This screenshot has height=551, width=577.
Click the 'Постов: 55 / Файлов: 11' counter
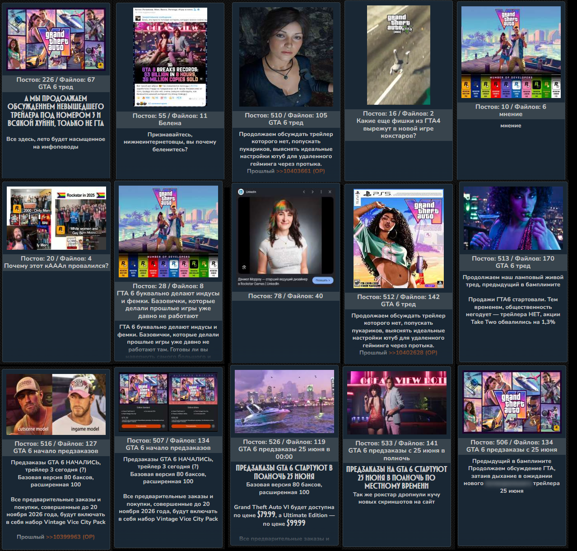pos(170,116)
